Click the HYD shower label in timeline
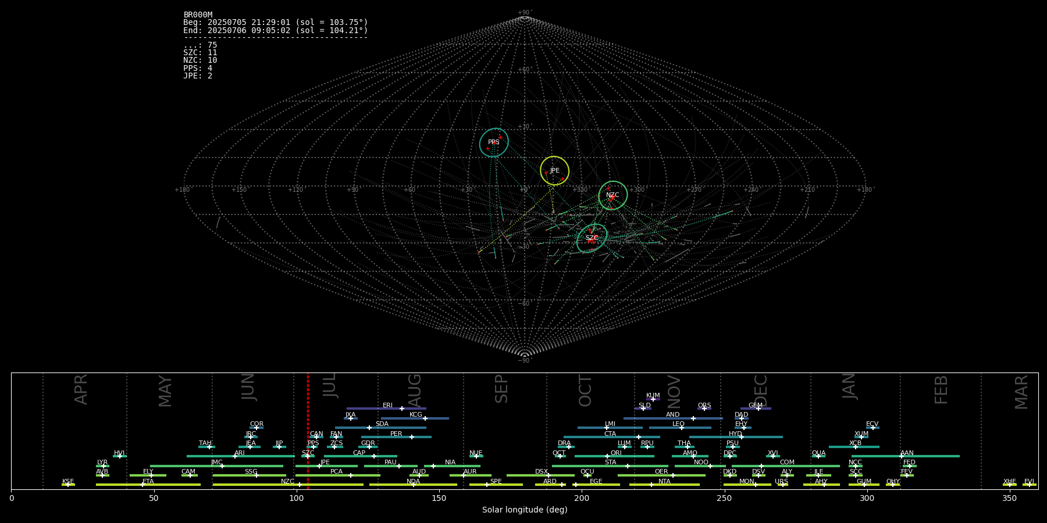This screenshot has height=523, width=1047. pos(736,434)
